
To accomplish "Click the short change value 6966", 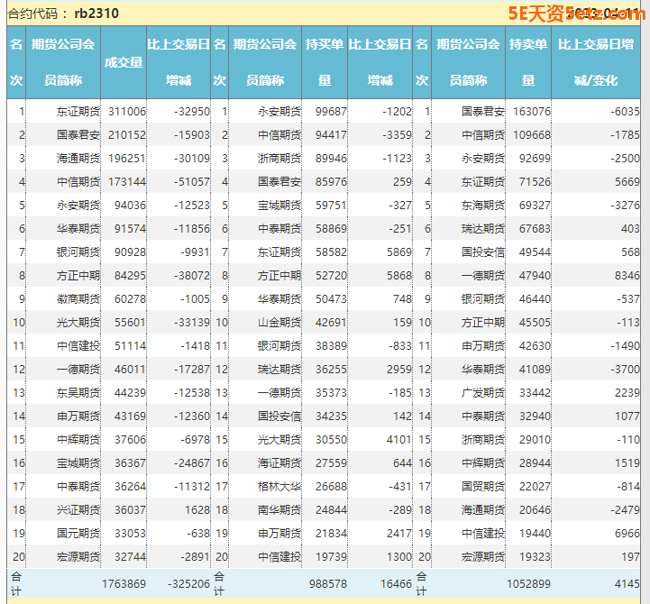I will pyautogui.click(x=627, y=533).
